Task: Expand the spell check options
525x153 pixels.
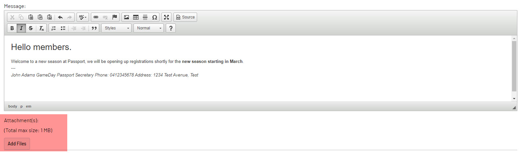Action: coord(83,17)
